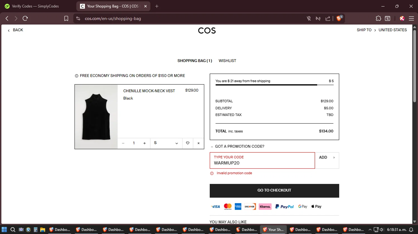Click the volume speaker tray icon
418x234 pixels.
(x=381, y=230)
